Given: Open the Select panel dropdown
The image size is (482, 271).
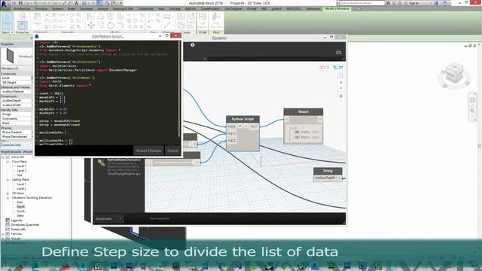Looking at the screenshot, I should pos(8,32).
